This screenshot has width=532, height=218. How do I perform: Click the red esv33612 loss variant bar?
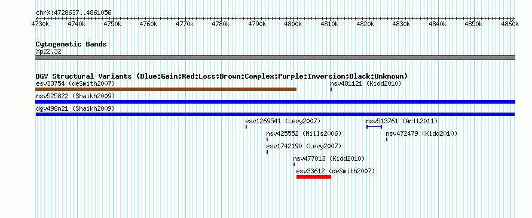point(313,177)
